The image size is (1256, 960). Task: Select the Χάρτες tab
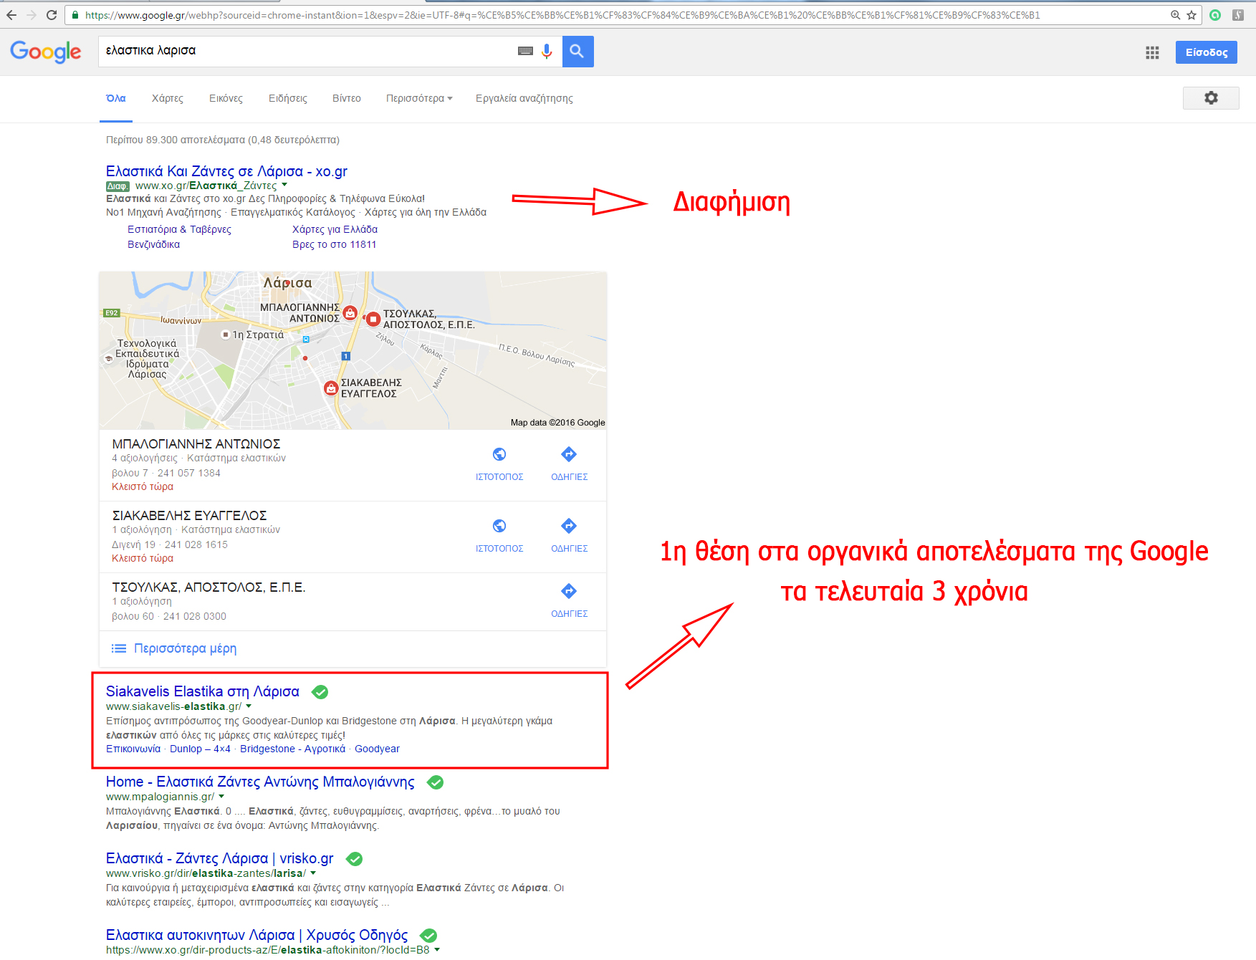pos(168,98)
